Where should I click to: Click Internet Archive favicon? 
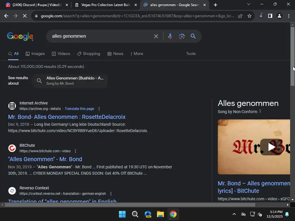tap(12, 106)
